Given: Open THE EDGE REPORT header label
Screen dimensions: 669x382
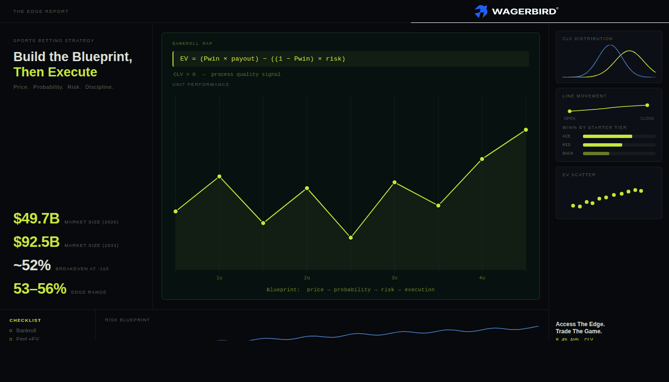Looking at the screenshot, I should pos(41,11).
